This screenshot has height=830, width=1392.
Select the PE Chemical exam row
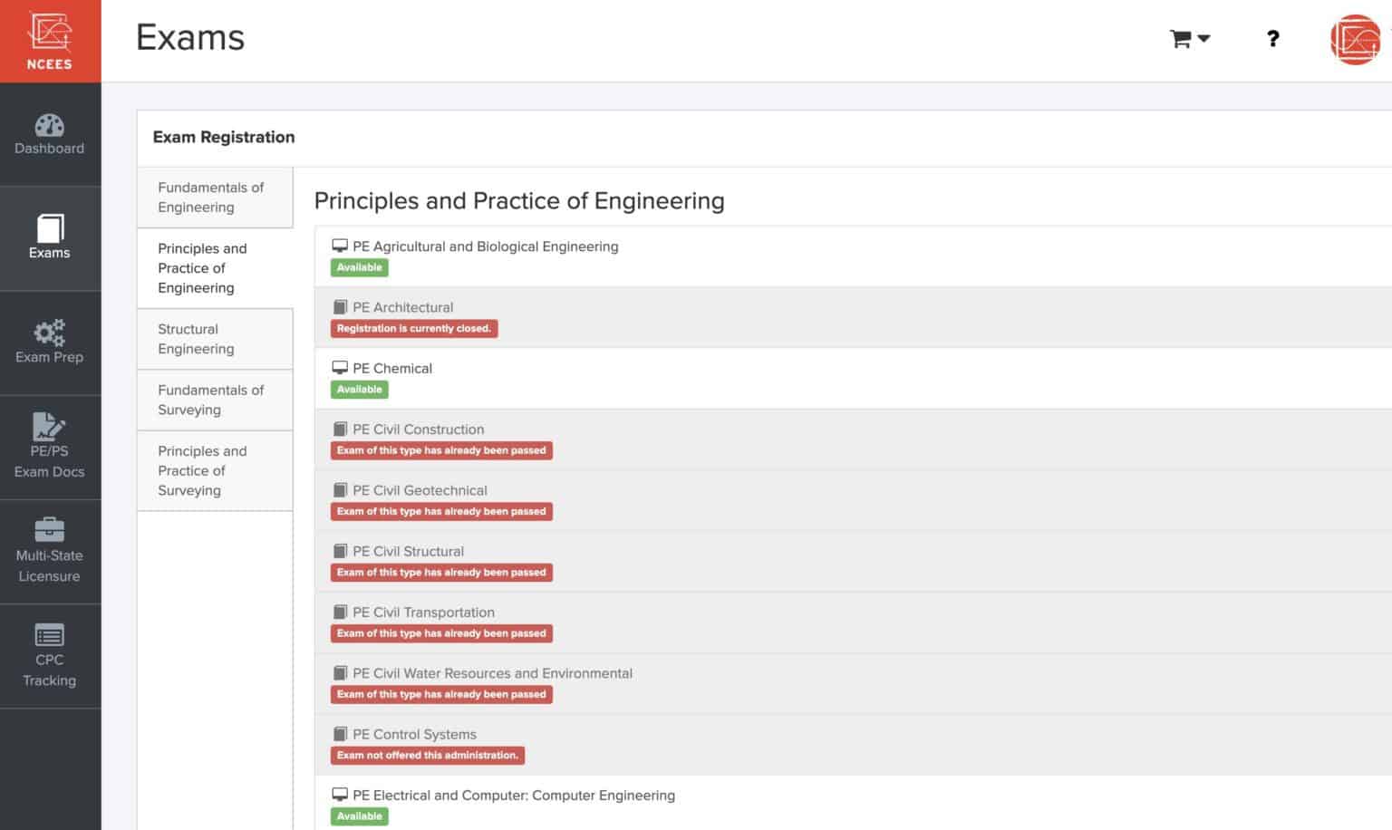coord(392,369)
